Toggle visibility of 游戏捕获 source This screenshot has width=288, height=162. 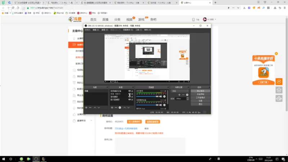click(x=130, y=96)
